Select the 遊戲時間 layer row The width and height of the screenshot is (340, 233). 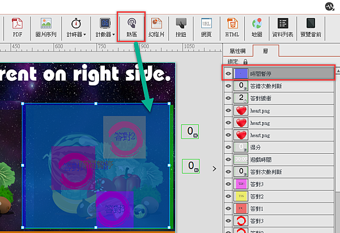[x=279, y=159]
